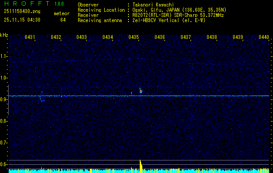This screenshot has width=273, height=173.
Task: Click the 0.8 kHz axis label
Action: point(3,121)
